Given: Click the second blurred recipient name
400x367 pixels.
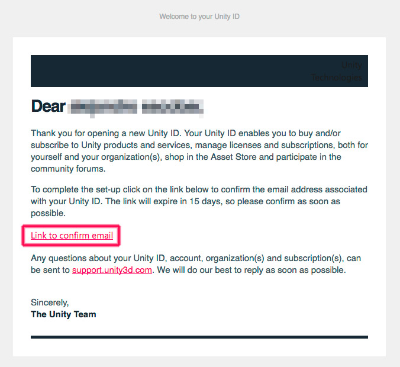Looking at the screenshot, I should point(173,107).
